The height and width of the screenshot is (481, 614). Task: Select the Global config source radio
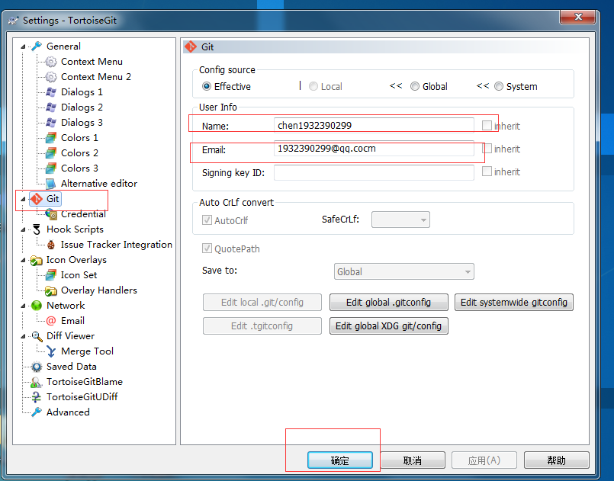pos(415,86)
